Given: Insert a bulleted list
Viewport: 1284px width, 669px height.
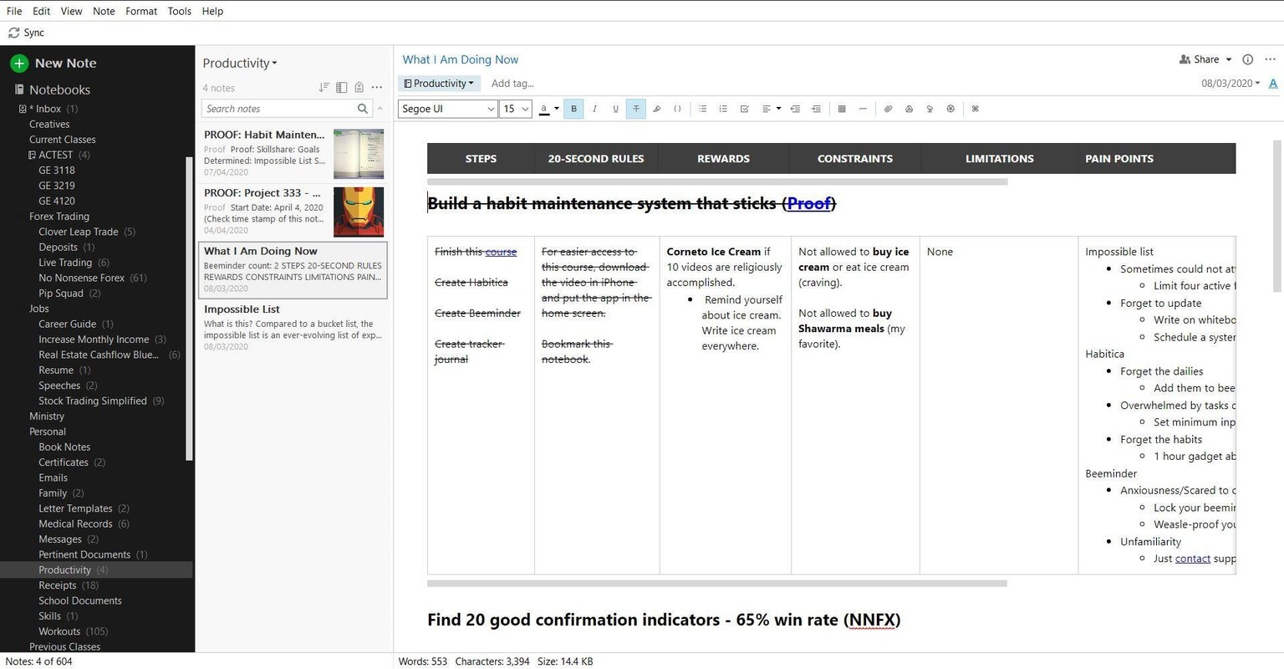Looking at the screenshot, I should click(x=702, y=109).
